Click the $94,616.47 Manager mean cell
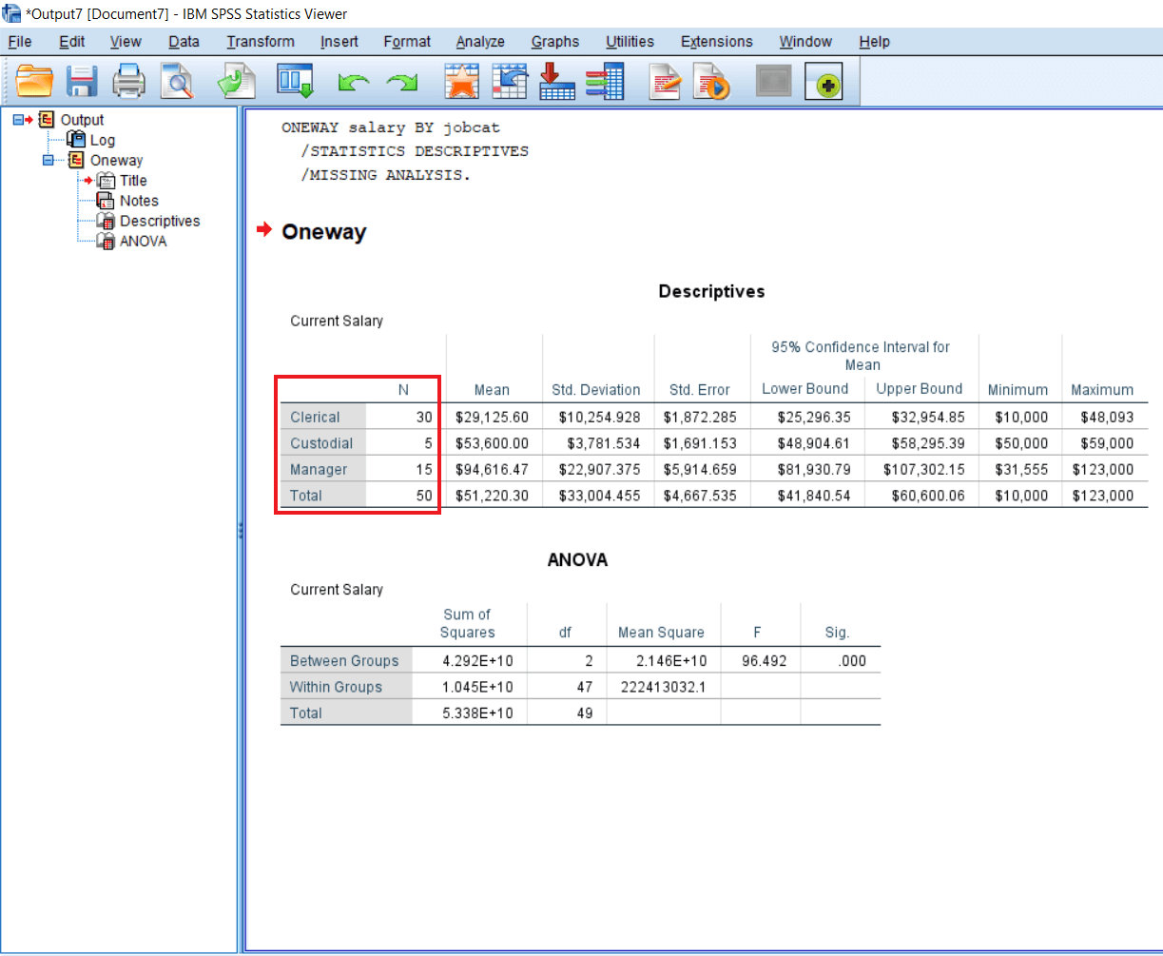Image resolution: width=1163 pixels, height=956 pixels. pyautogui.click(x=492, y=469)
